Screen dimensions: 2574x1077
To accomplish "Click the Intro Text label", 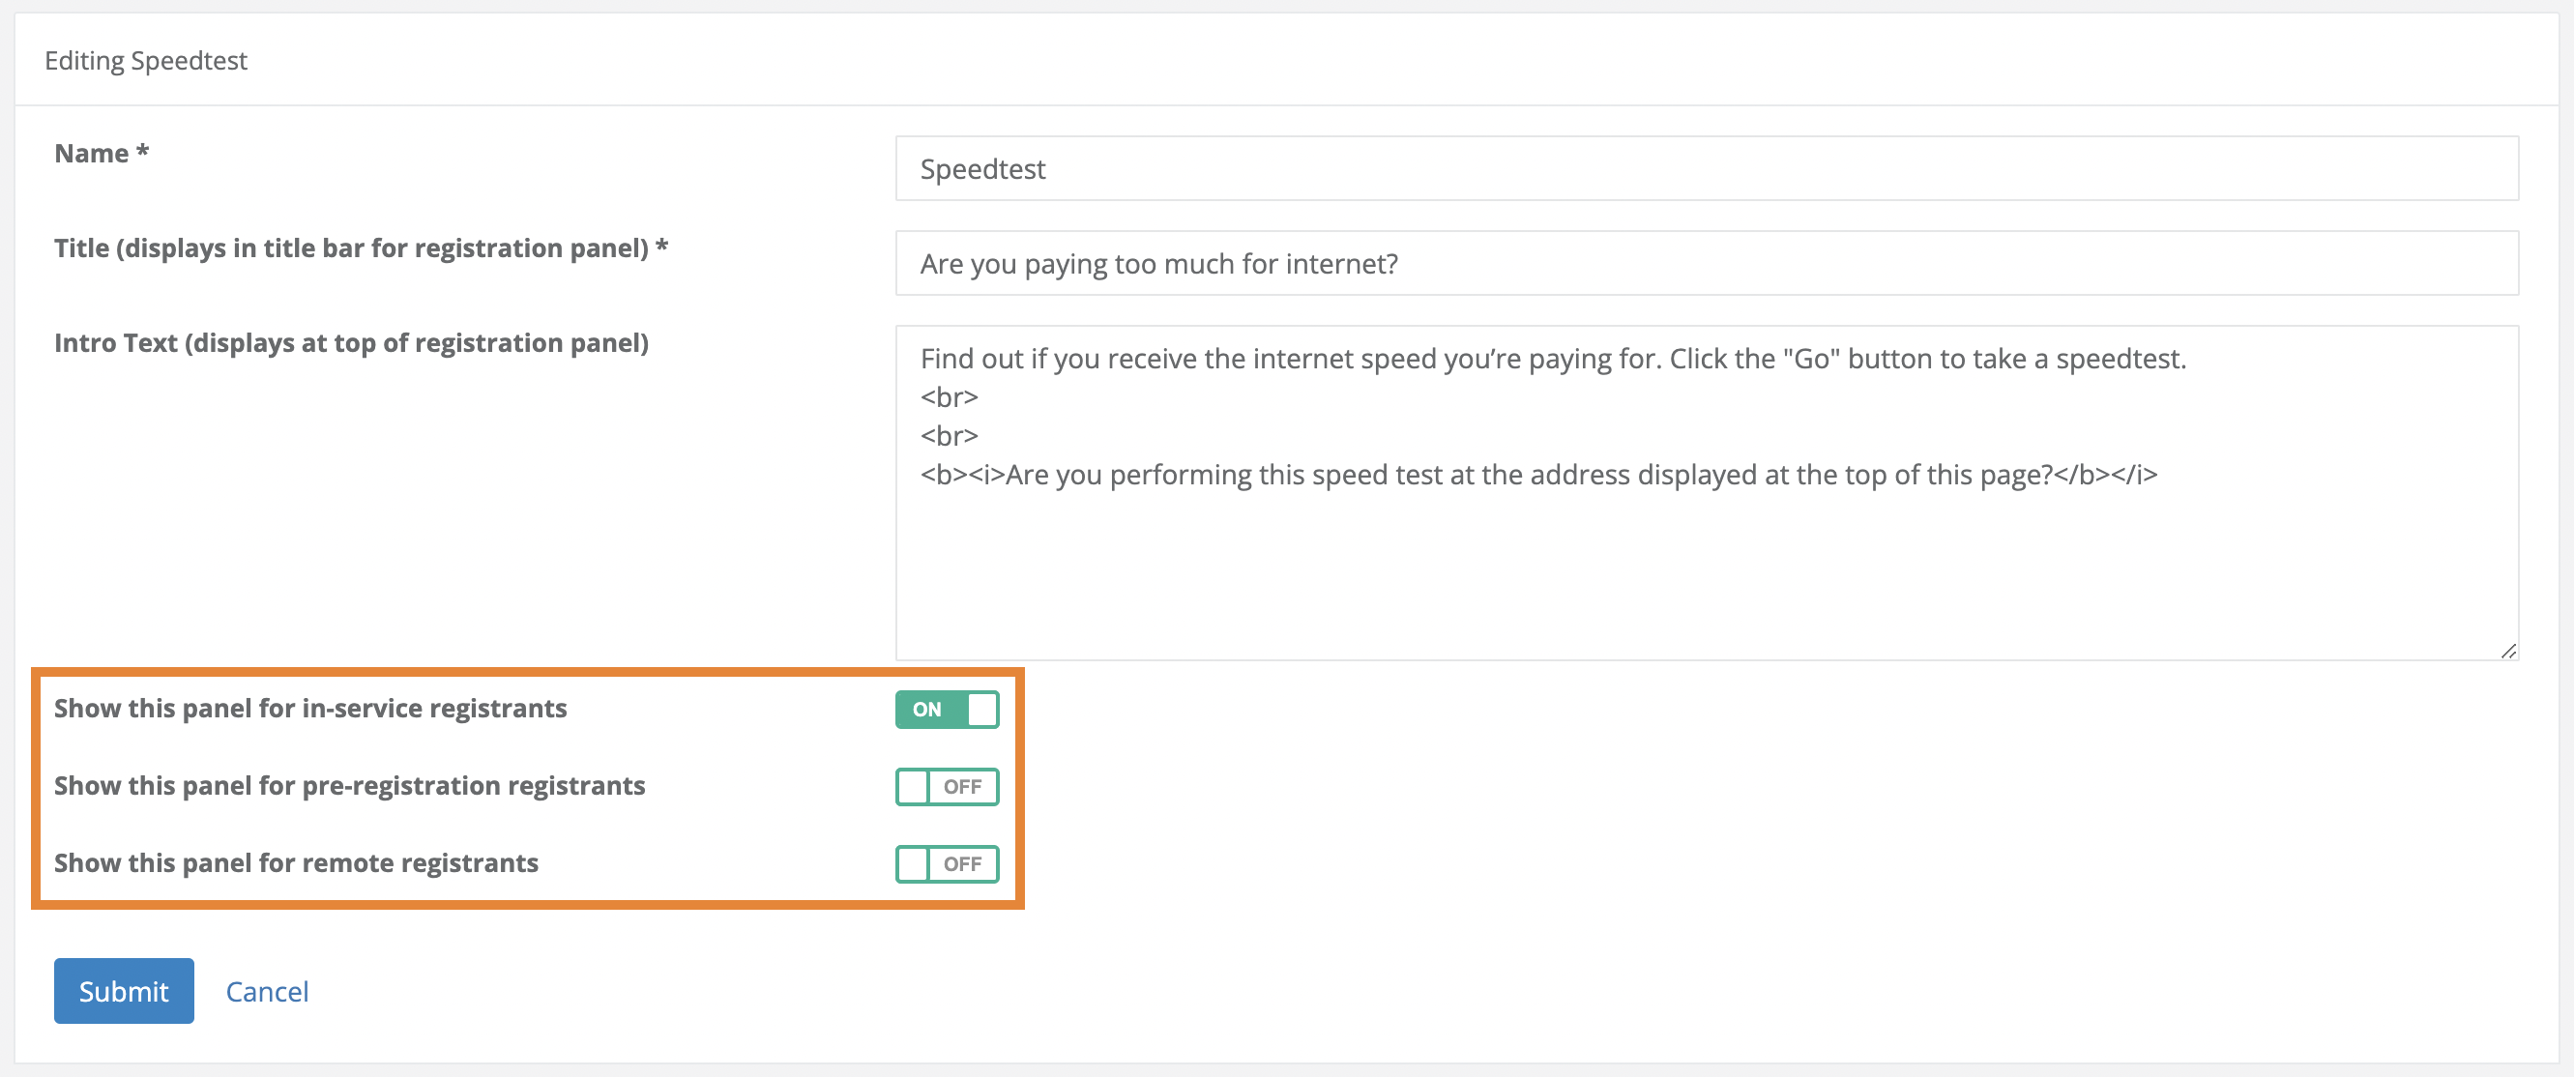I will (x=352, y=342).
